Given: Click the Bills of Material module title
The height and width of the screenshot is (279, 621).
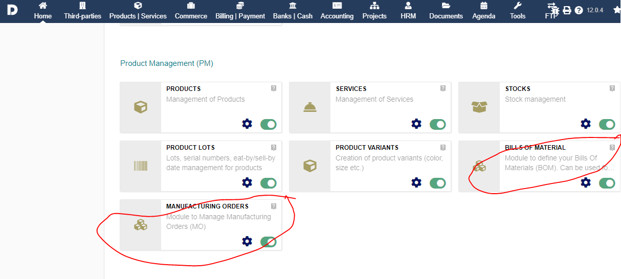Looking at the screenshot, I should coord(535,148).
